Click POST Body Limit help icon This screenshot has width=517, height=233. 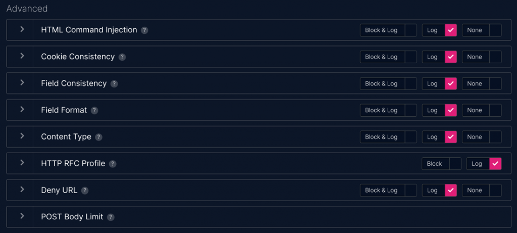(x=111, y=217)
